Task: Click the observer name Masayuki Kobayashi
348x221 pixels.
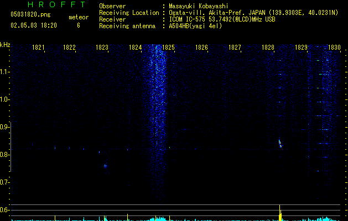Action: 199,6
